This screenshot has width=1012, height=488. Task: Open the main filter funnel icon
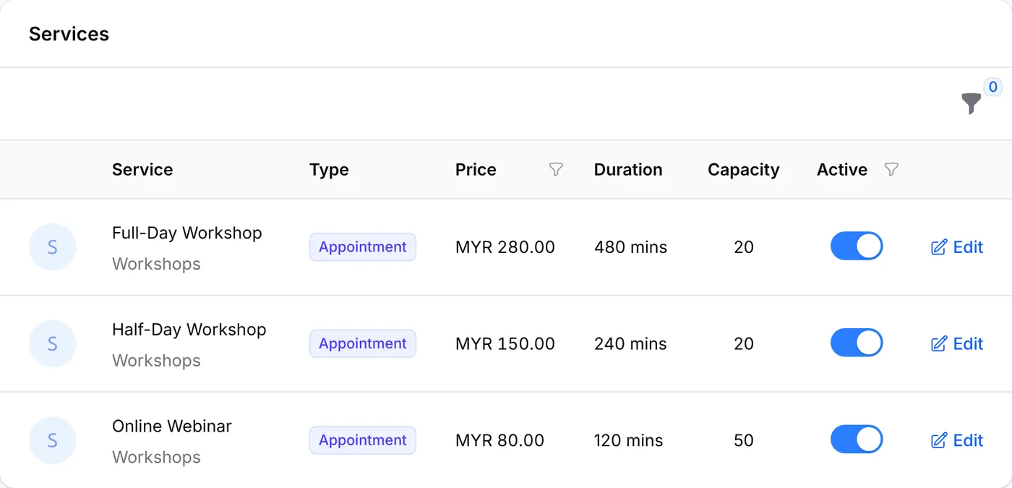point(972,103)
